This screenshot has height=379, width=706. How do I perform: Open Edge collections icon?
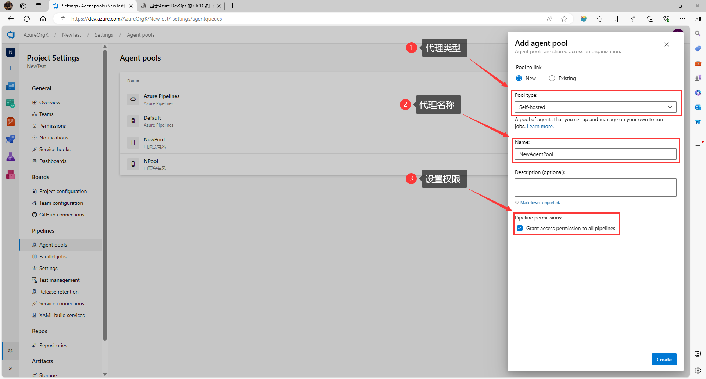[650, 19]
